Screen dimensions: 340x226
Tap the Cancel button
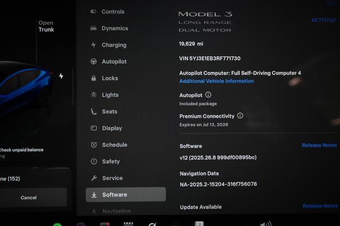tap(28, 197)
